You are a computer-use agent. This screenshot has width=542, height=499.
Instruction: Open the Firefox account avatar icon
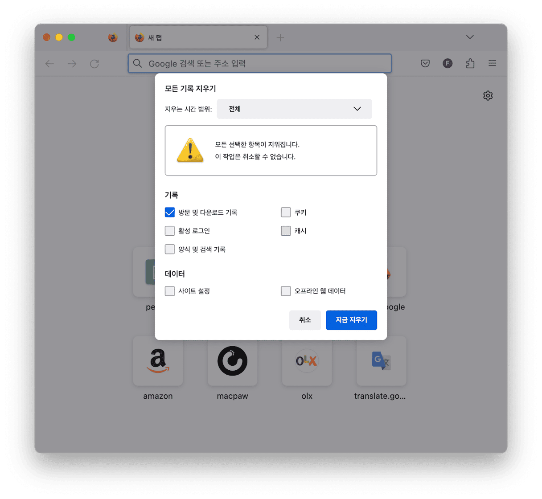448,63
